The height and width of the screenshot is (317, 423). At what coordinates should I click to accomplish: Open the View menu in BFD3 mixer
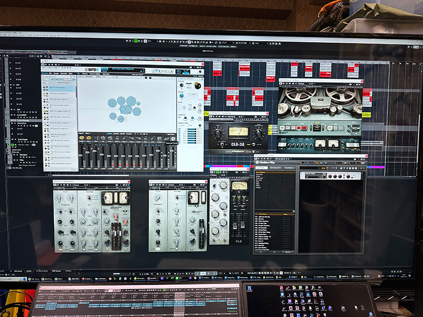click(88, 134)
